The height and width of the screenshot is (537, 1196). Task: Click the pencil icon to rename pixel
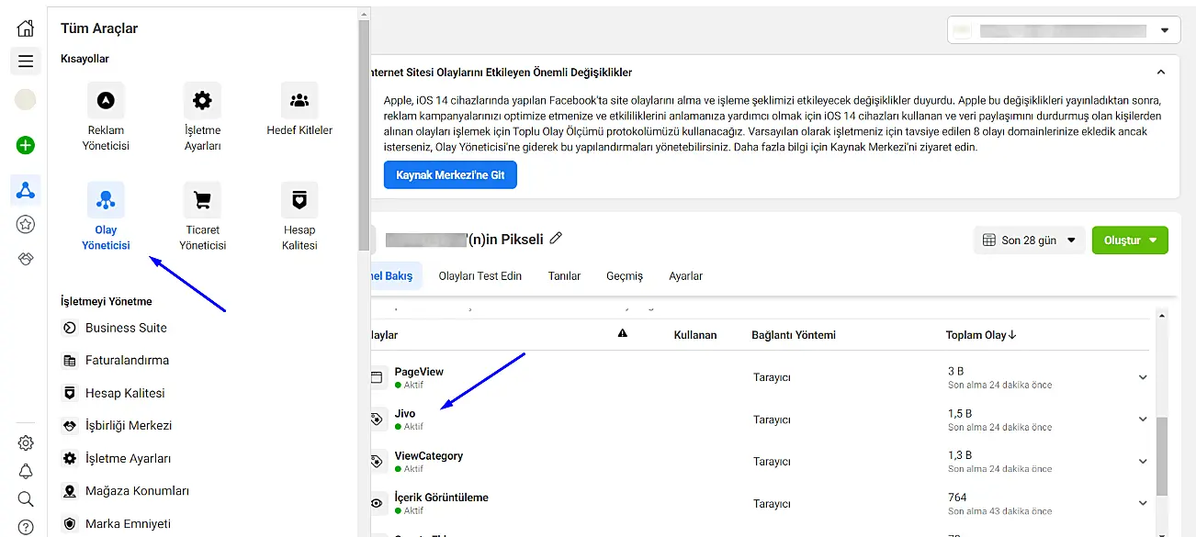(x=555, y=239)
